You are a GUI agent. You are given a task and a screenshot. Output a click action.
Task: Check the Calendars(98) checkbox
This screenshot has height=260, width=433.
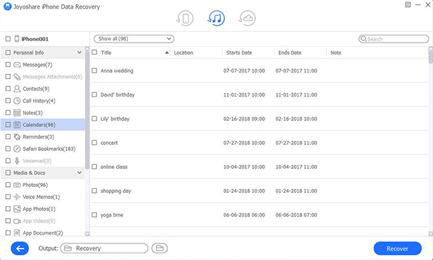(x=8, y=125)
